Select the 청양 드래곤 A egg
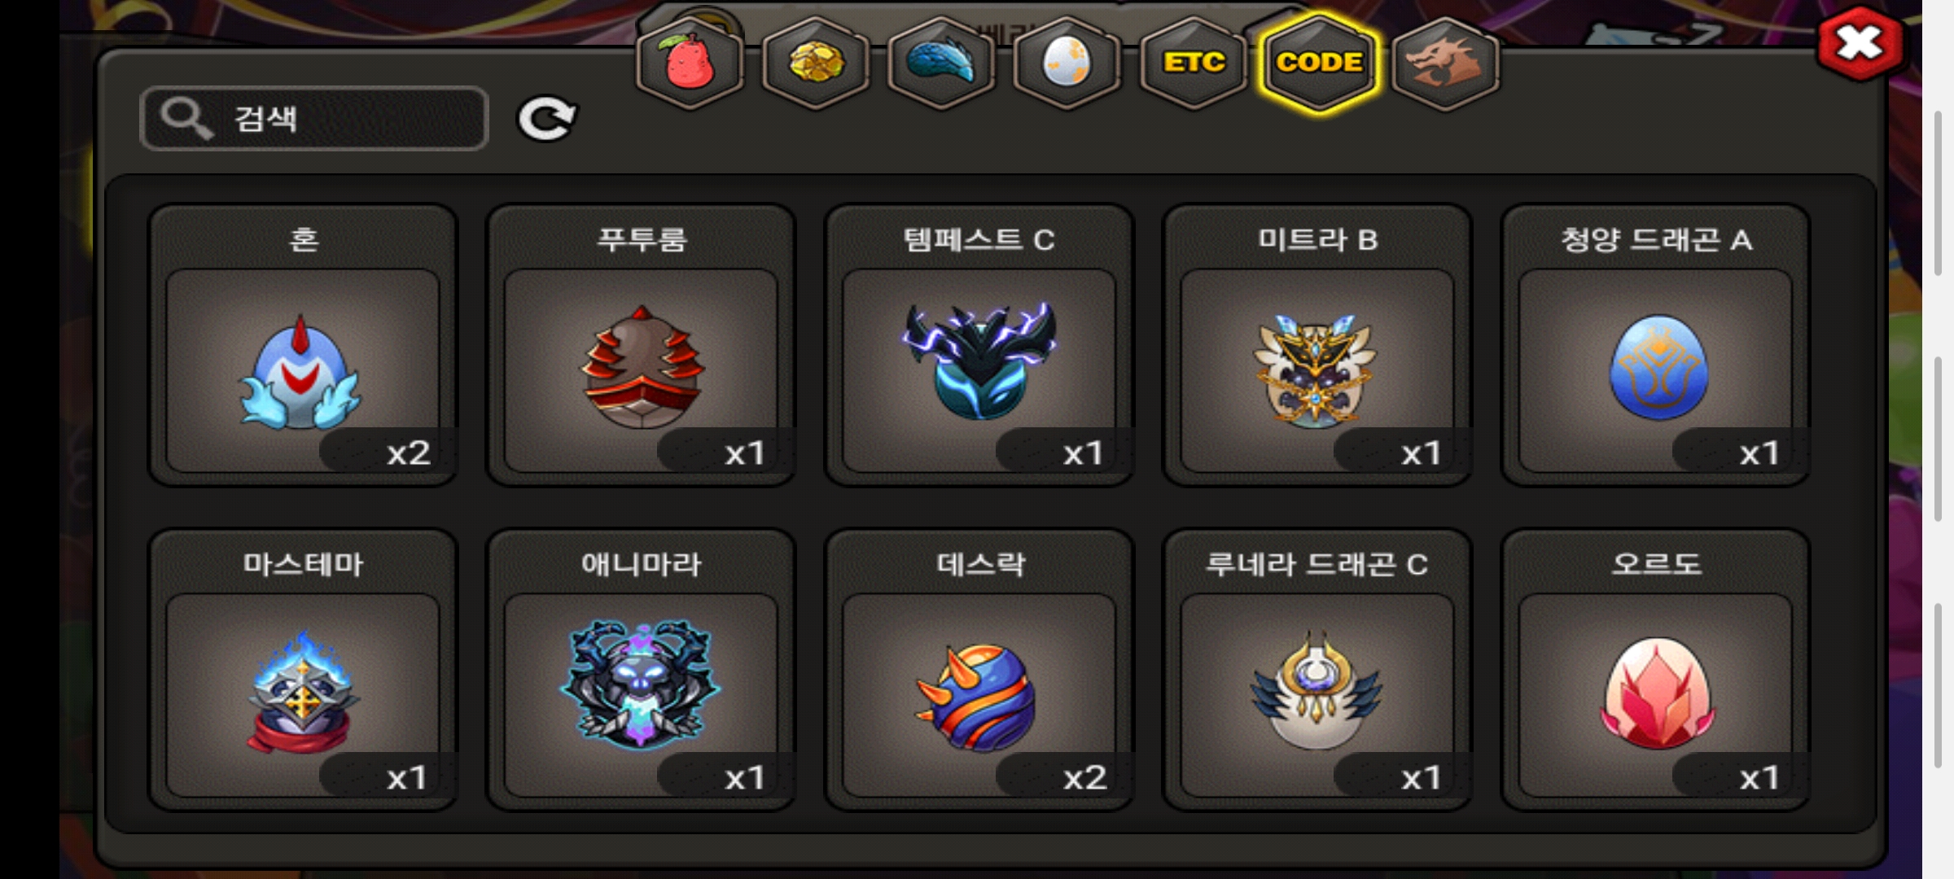The image size is (1954, 879). pos(1656,345)
